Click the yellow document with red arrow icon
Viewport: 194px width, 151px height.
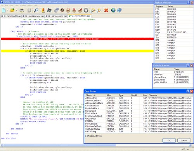click(43, 10)
